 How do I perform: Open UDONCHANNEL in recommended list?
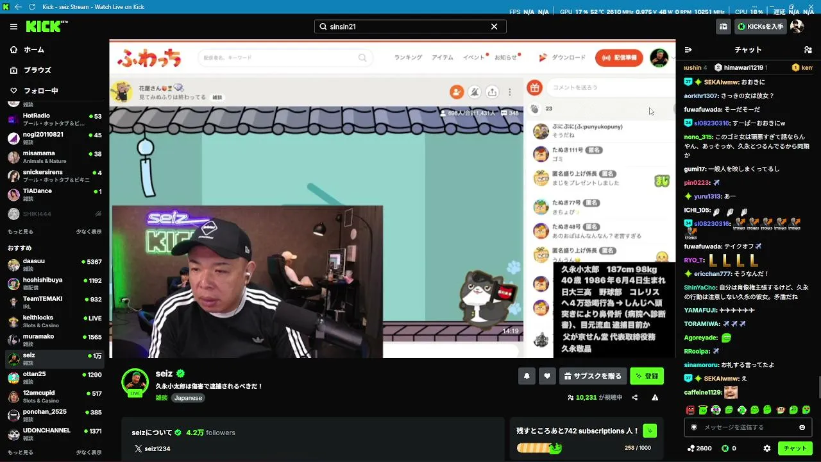pyautogui.click(x=55, y=434)
